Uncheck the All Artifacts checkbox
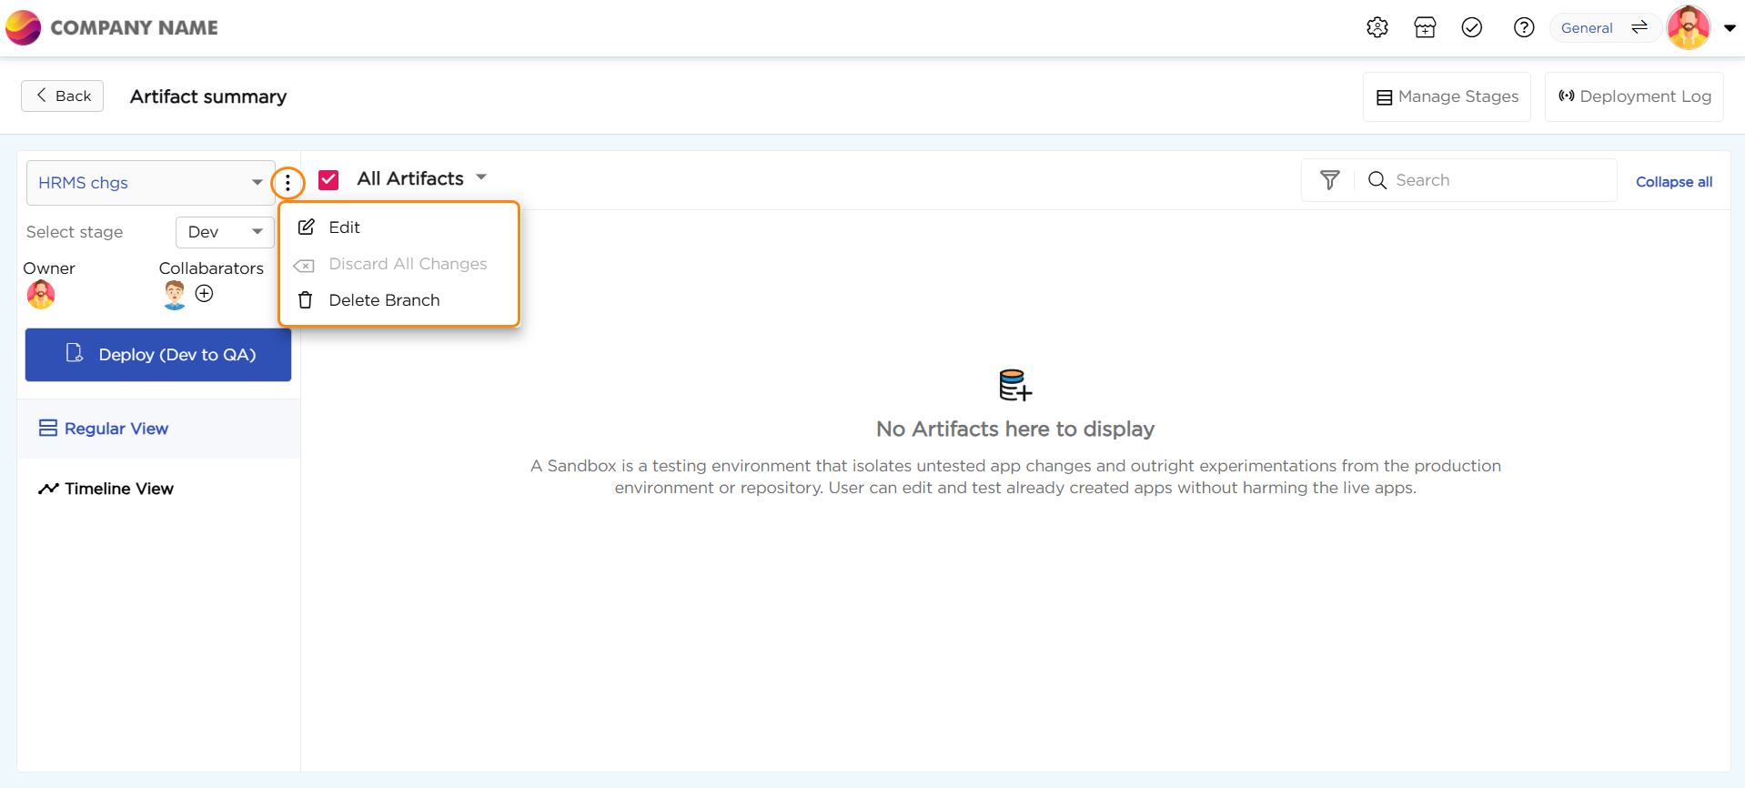Image resolution: width=1745 pixels, height=788 pixels. (x=328, y=179)
